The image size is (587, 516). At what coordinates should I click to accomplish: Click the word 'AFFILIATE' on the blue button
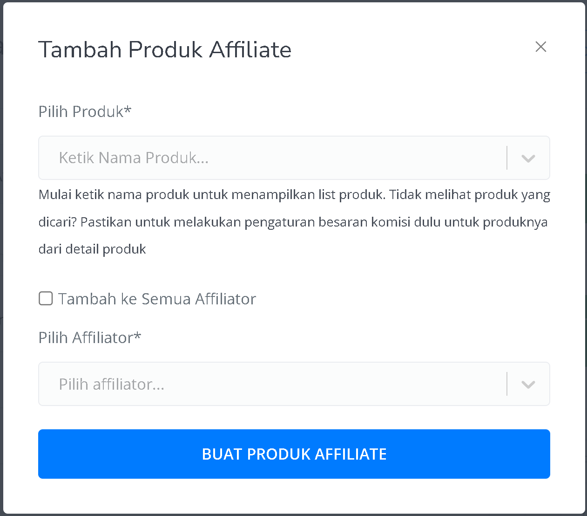[x=351, y=454]
